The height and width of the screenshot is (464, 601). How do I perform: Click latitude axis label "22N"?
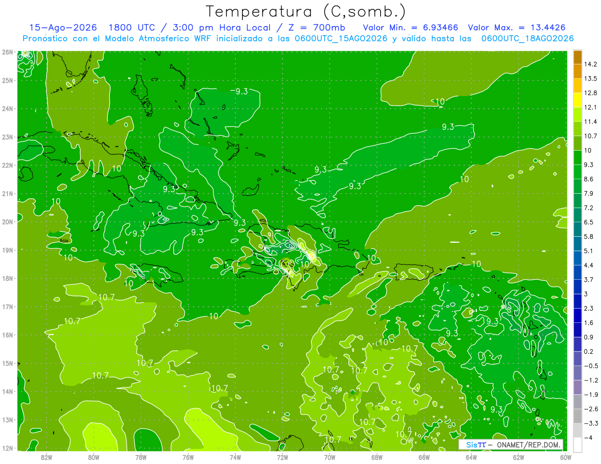pyautogui.click(x=8, y=165)
